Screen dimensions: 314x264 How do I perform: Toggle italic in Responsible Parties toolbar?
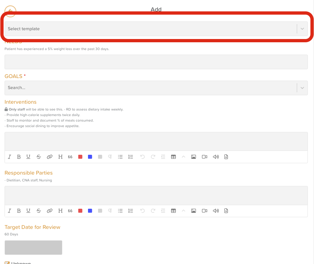[x=9, y=211]
